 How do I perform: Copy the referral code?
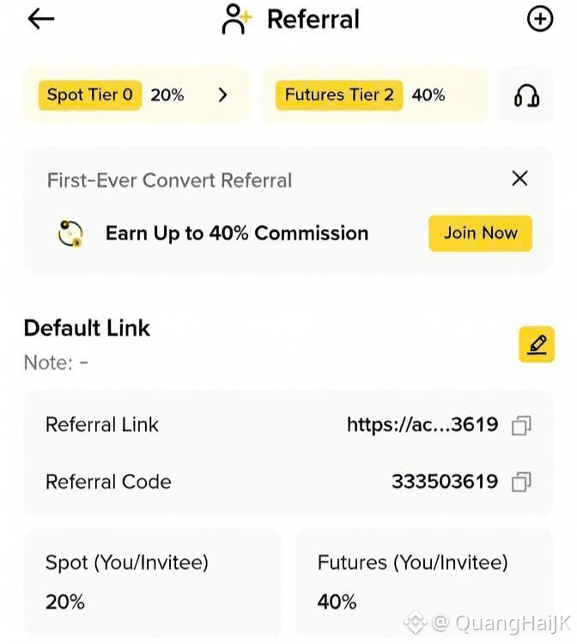[521, 482]
